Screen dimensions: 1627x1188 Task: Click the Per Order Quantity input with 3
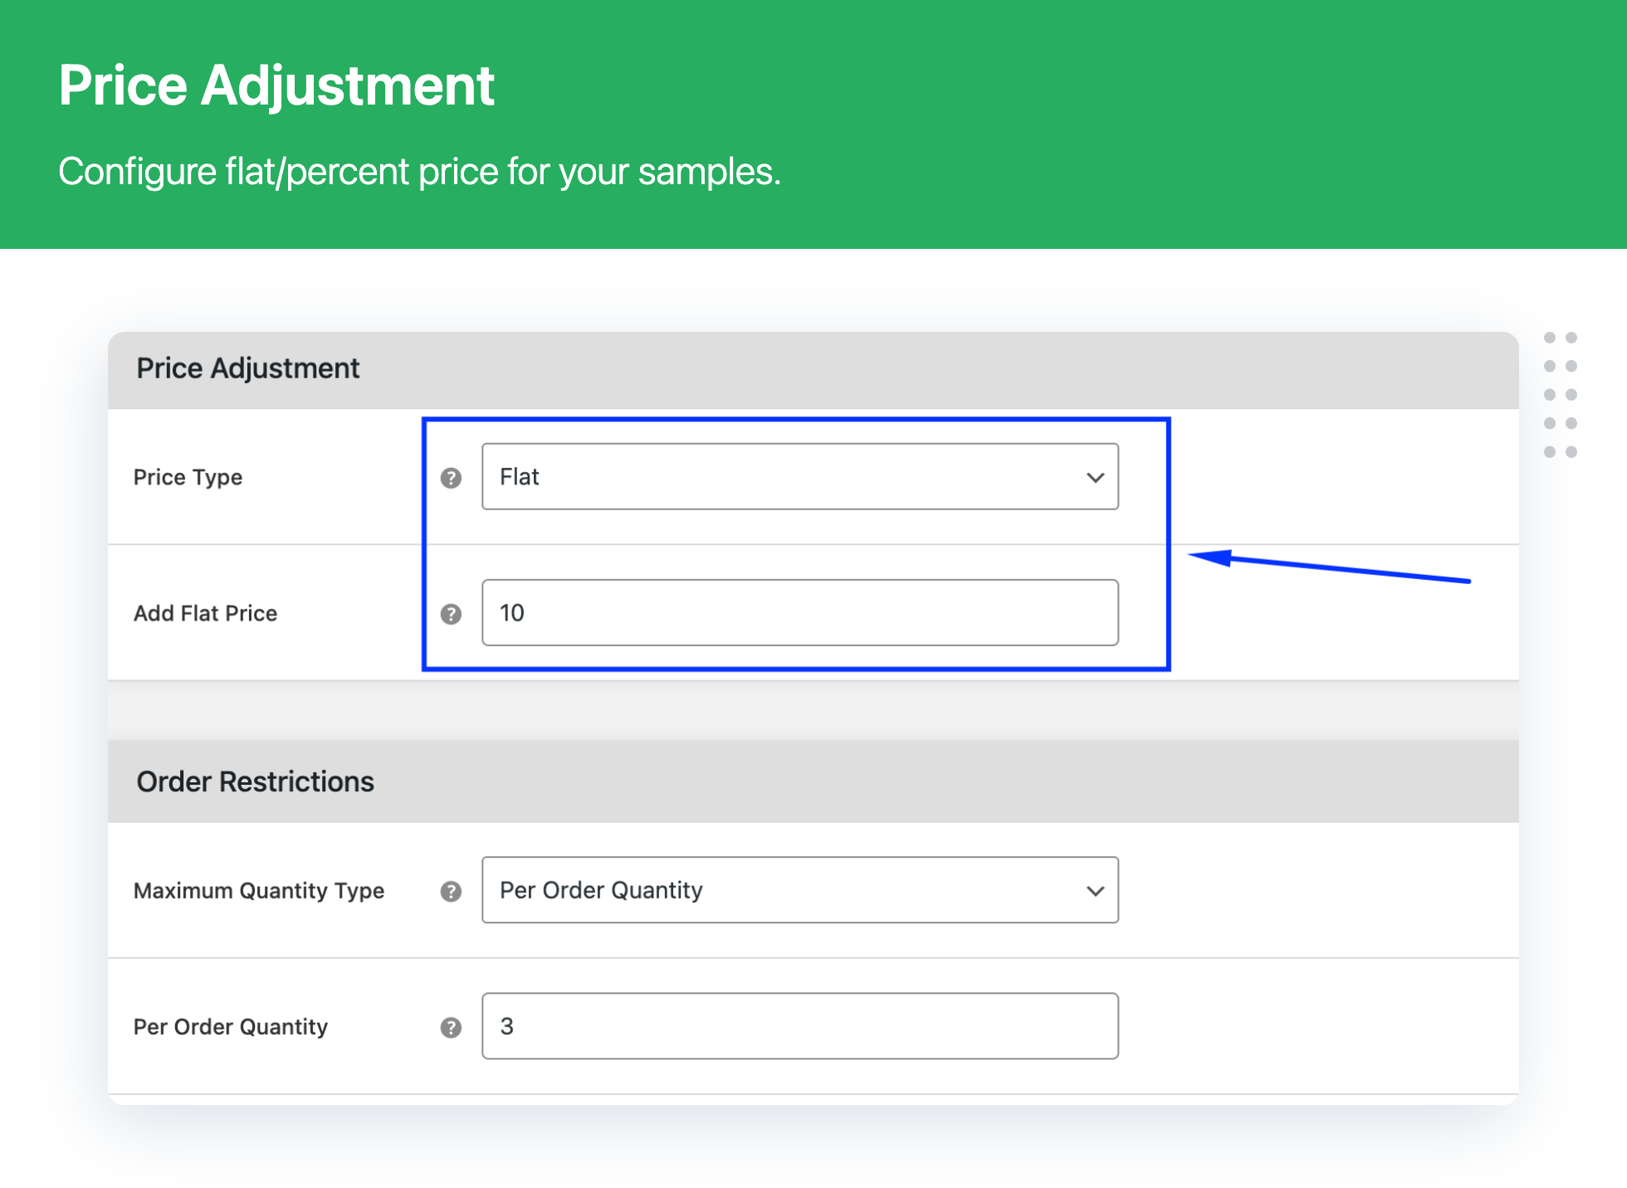pyautogui.click(x=800, y=1025)
